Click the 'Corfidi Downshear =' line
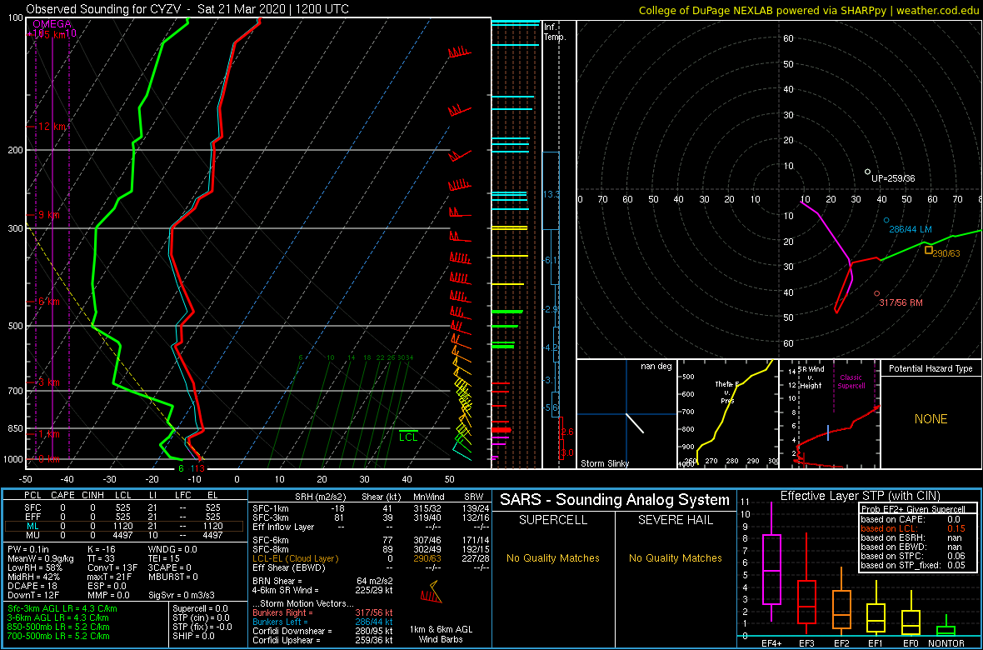Screen dimensions: 983x650 pyautogui.click(x=323, y=631)
